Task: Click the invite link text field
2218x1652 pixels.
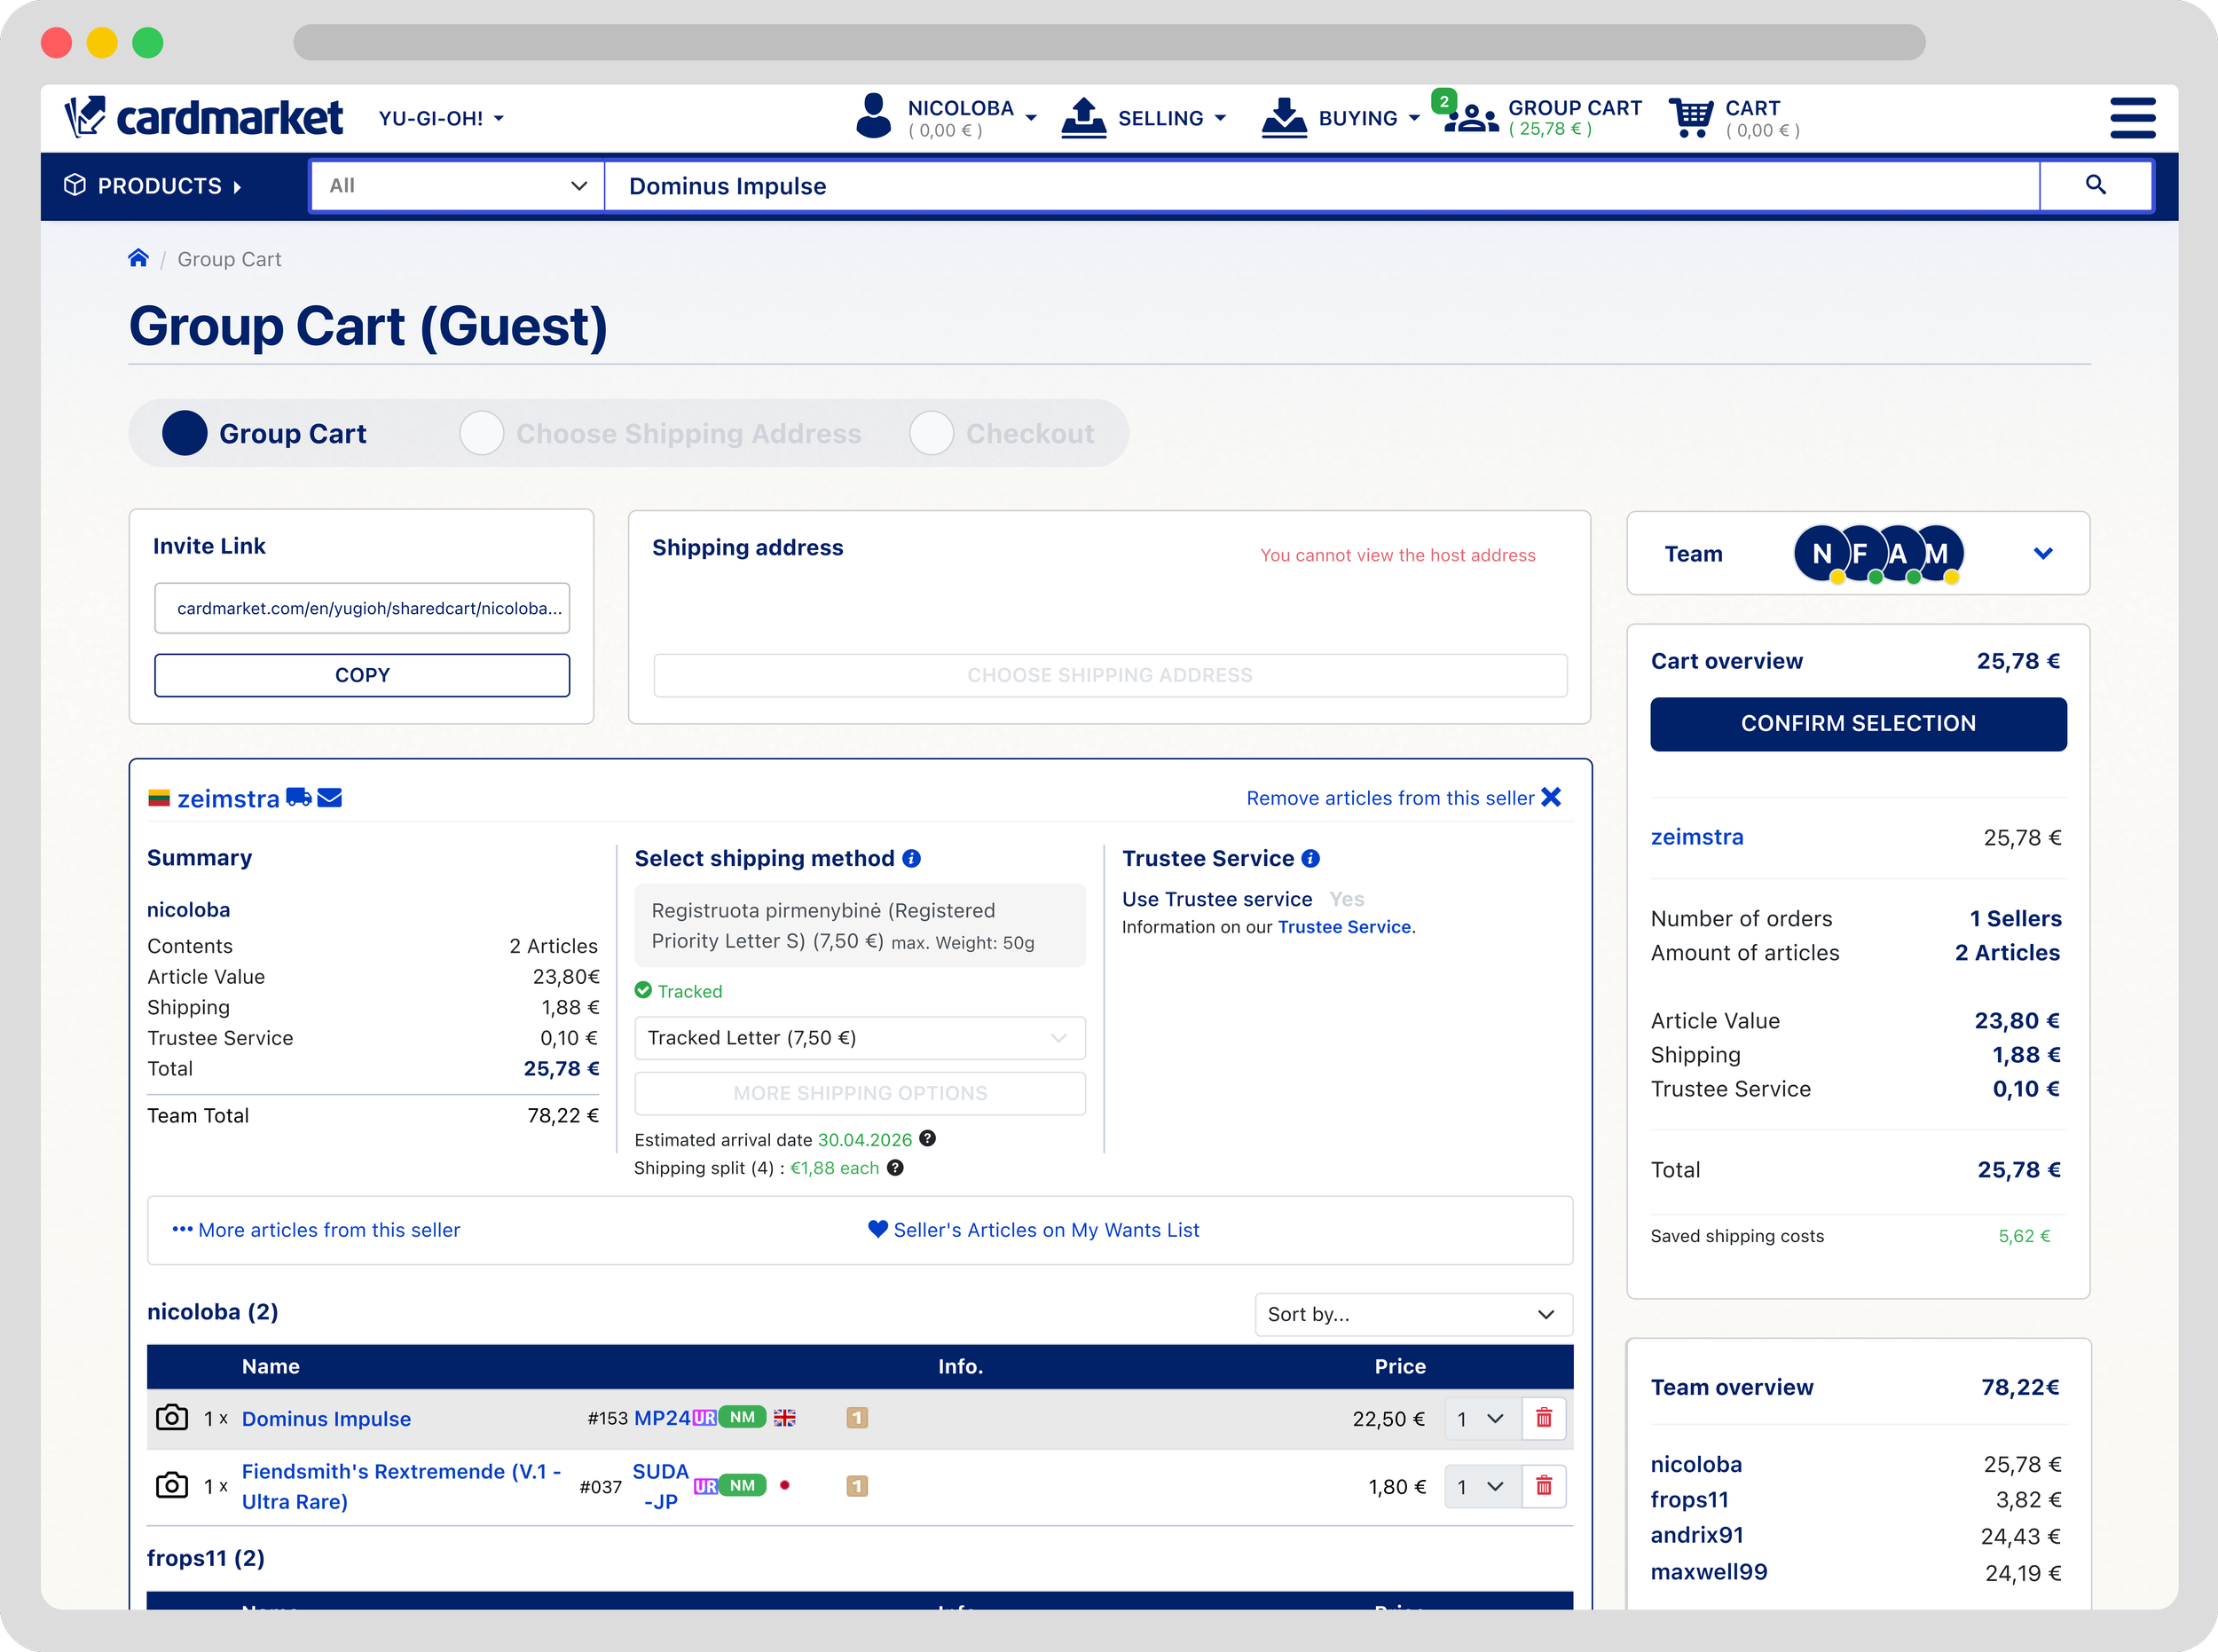Action: (362, 608)
